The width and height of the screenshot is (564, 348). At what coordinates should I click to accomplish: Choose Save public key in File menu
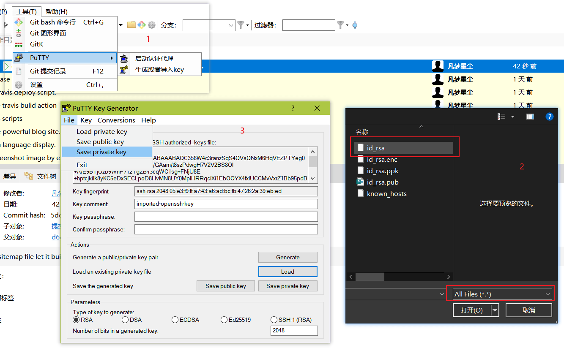(x=107, y=142)
